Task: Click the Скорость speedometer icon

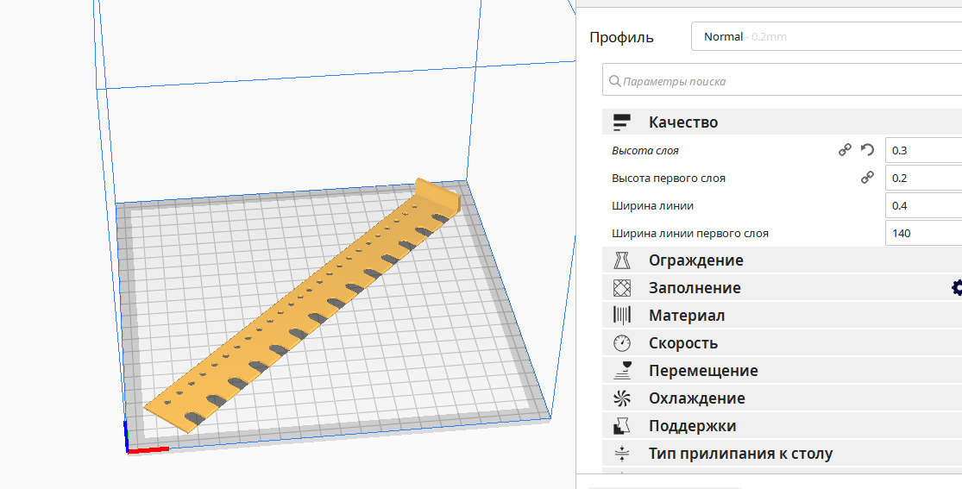Action: click(x=622, y=343)
